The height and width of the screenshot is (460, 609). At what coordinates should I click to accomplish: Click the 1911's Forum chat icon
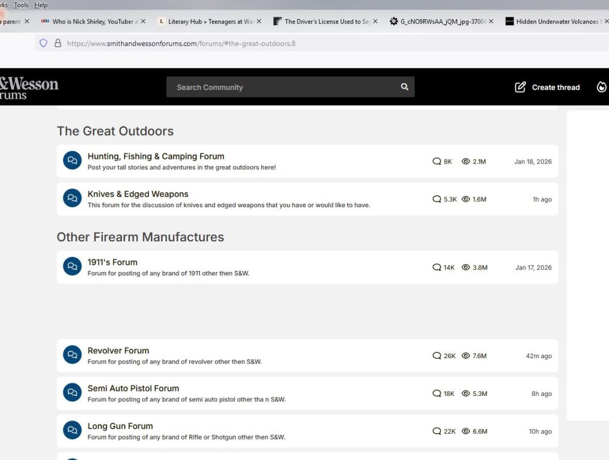[72, 267]
